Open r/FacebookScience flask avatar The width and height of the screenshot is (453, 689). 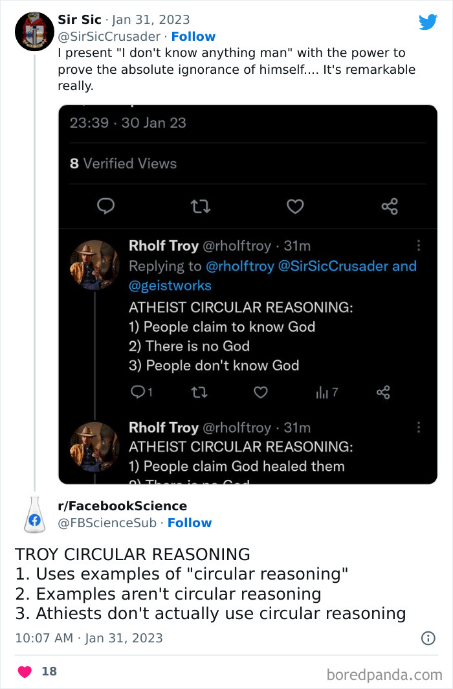click(x=34, y=515)
